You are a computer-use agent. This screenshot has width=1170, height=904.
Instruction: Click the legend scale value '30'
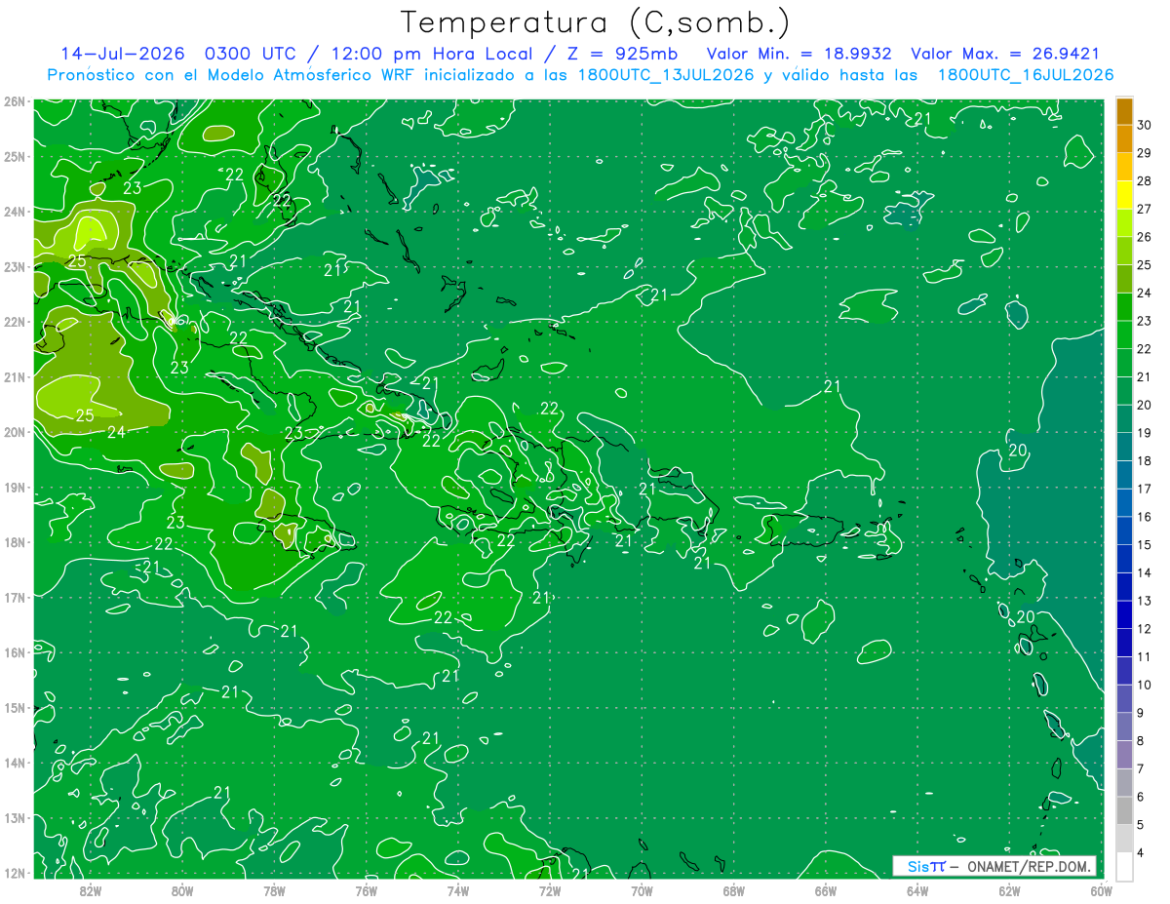tap(1145, 124)
